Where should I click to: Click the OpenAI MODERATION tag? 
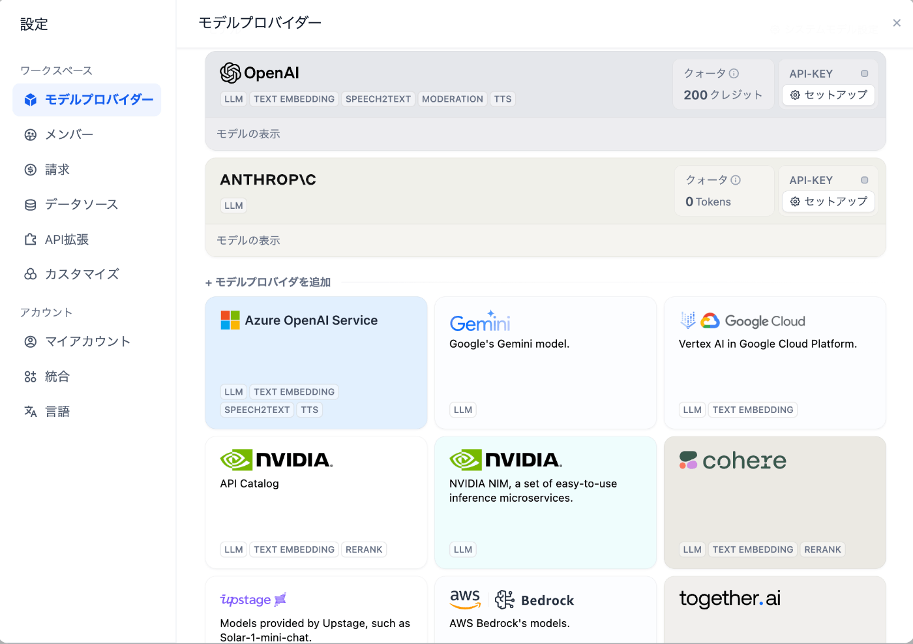453,99
